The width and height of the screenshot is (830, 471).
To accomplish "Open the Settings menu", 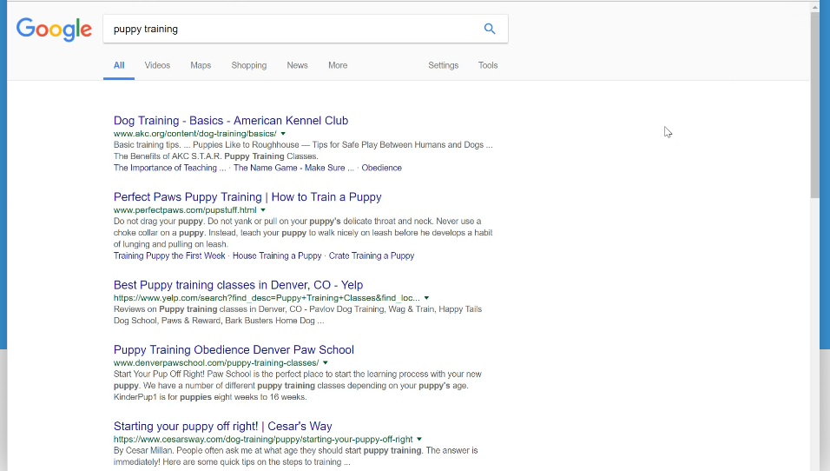I will click(x=443, y=65).
